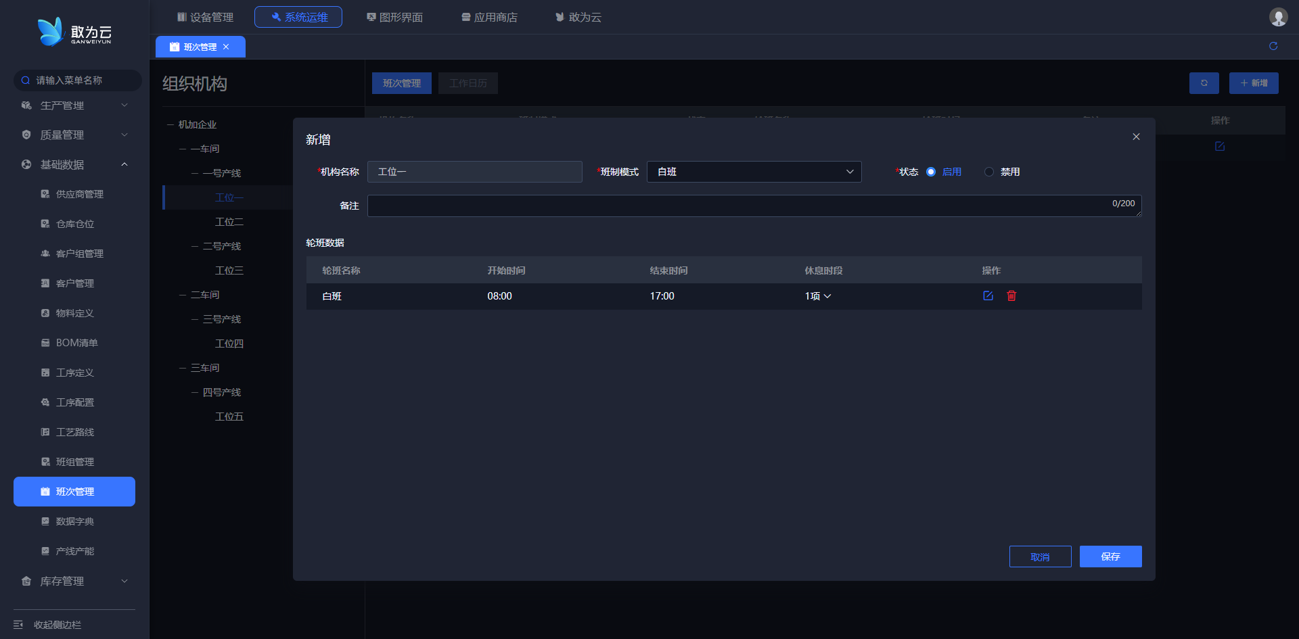
Task: Click the 收起侧边栏 collapse icon
Action: (18, 624)
